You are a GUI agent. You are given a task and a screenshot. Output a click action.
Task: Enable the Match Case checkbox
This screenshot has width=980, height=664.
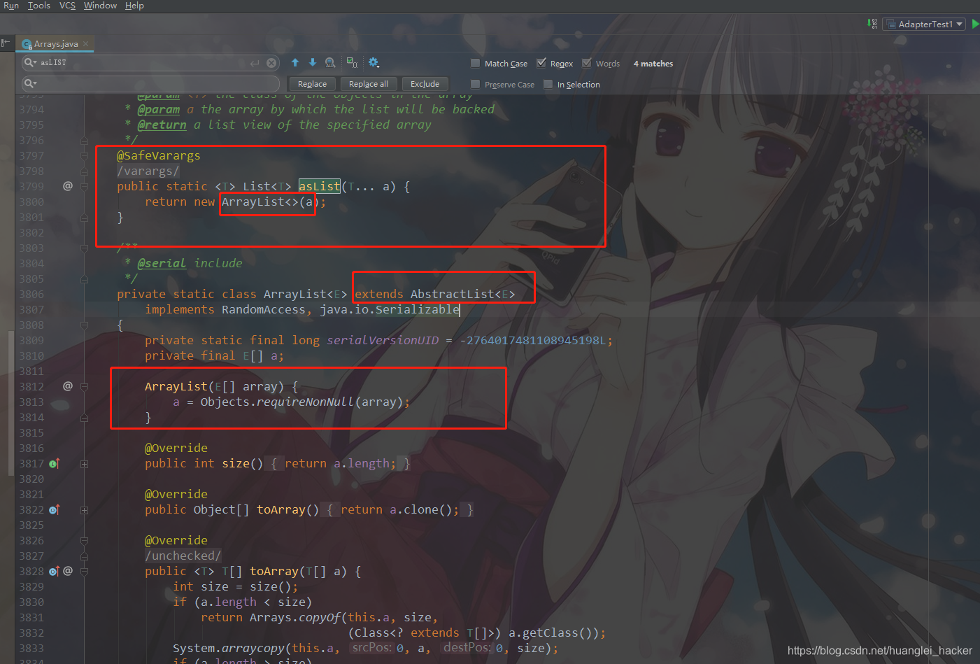[476, 63]
